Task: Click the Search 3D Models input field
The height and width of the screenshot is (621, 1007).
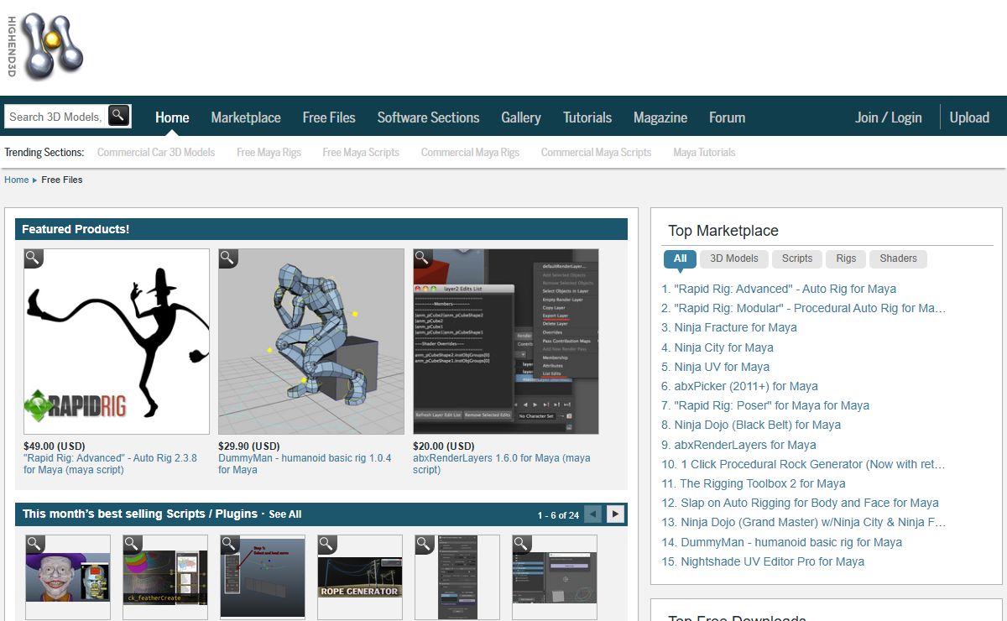Action: coord(56,117)
